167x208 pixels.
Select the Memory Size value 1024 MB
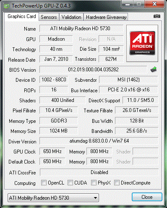tap(59, 131)
